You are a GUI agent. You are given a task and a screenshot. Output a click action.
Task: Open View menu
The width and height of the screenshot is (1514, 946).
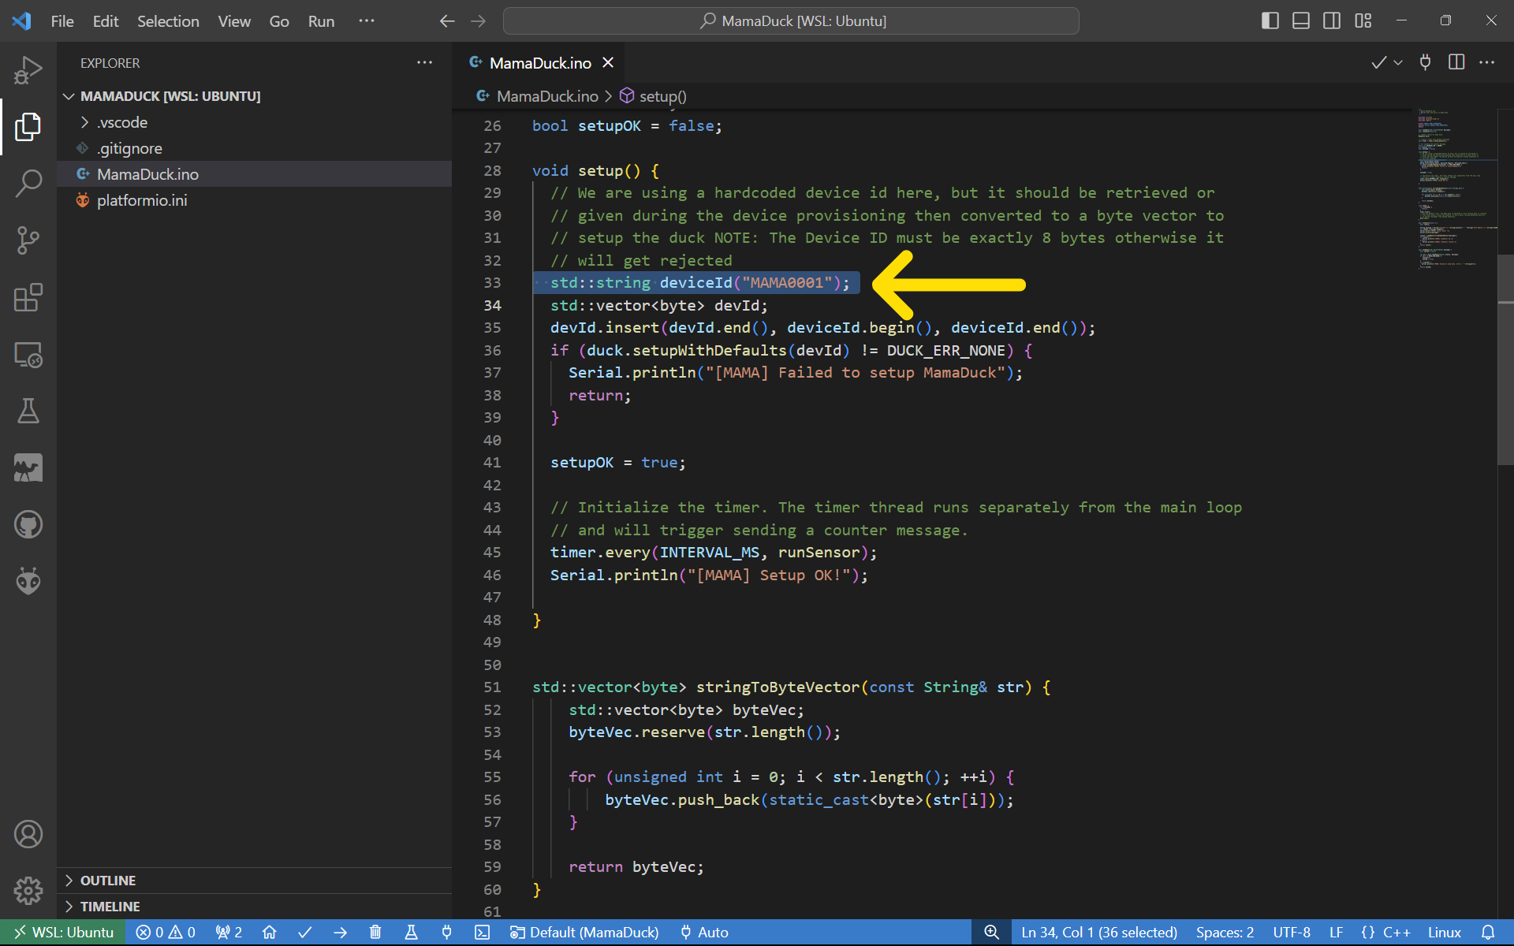(x=234, y=21)
